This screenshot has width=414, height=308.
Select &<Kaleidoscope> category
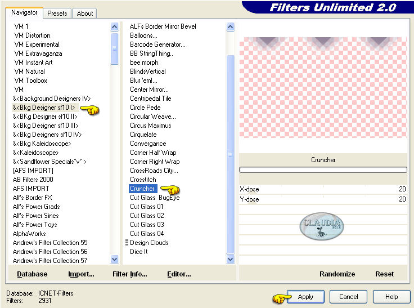click(35, 153)
